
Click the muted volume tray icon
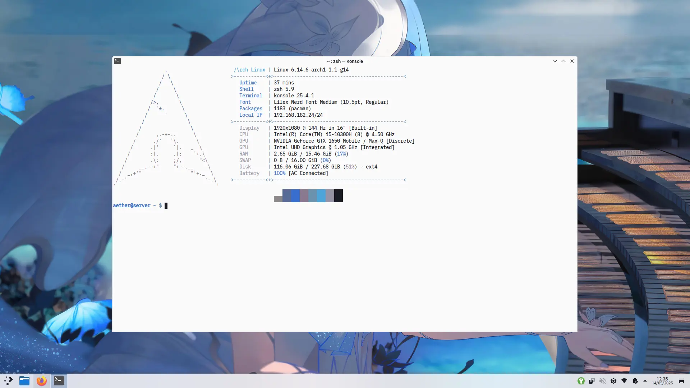tap(603, 381)
